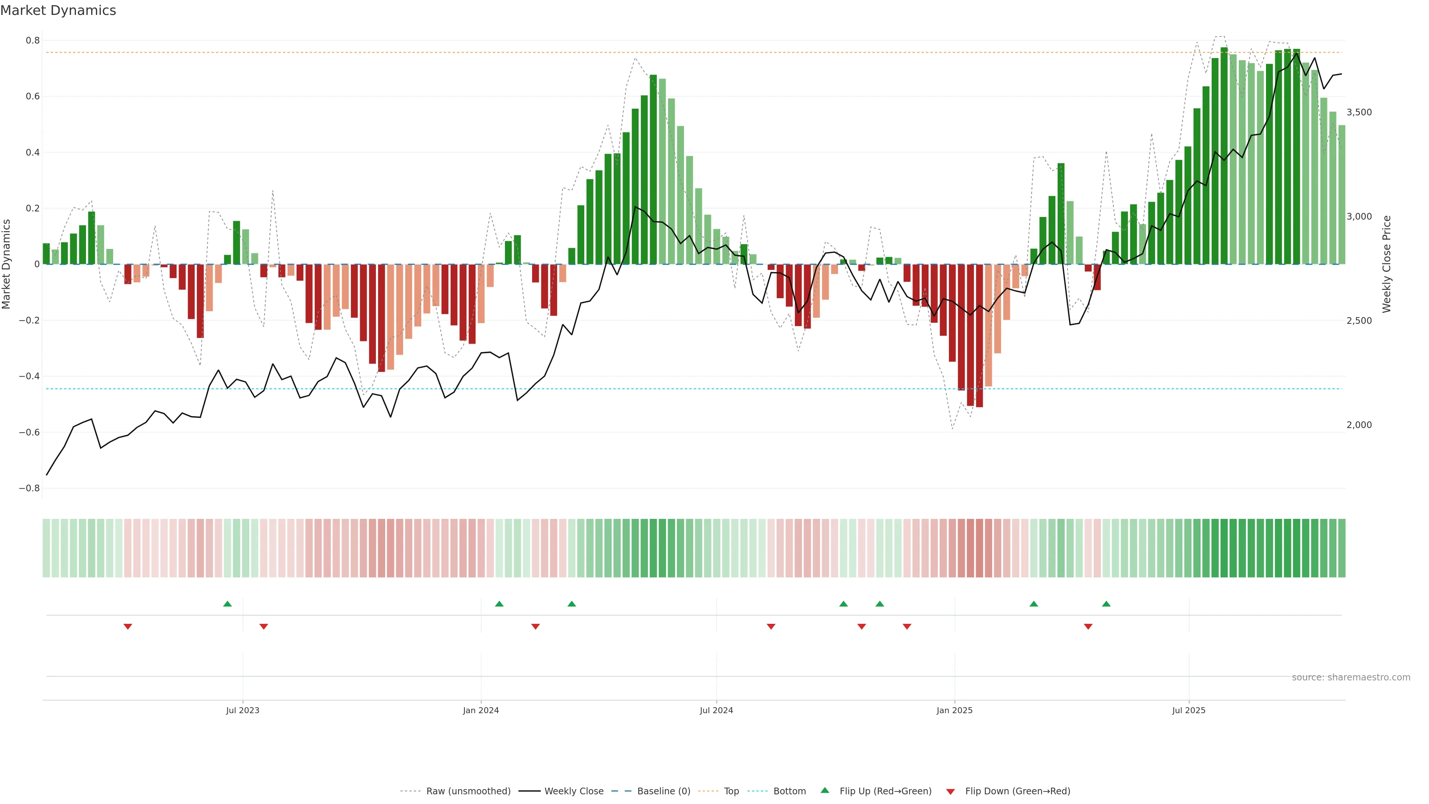Toggle Baseline (0) legend entry
This screenshot has width=1429, height=804.
pyautogui.click(x=664, y=791)
